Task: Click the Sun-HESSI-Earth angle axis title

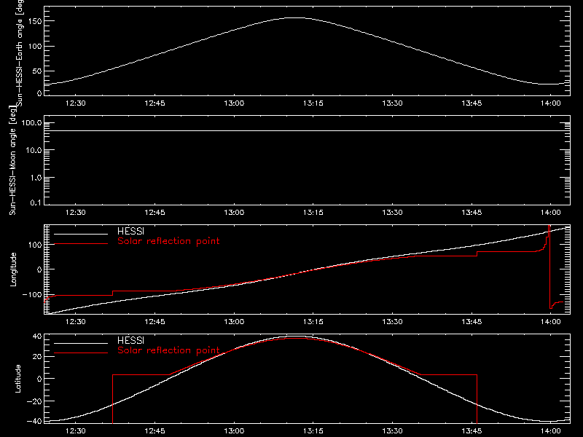Action: [x=20, y=52]
